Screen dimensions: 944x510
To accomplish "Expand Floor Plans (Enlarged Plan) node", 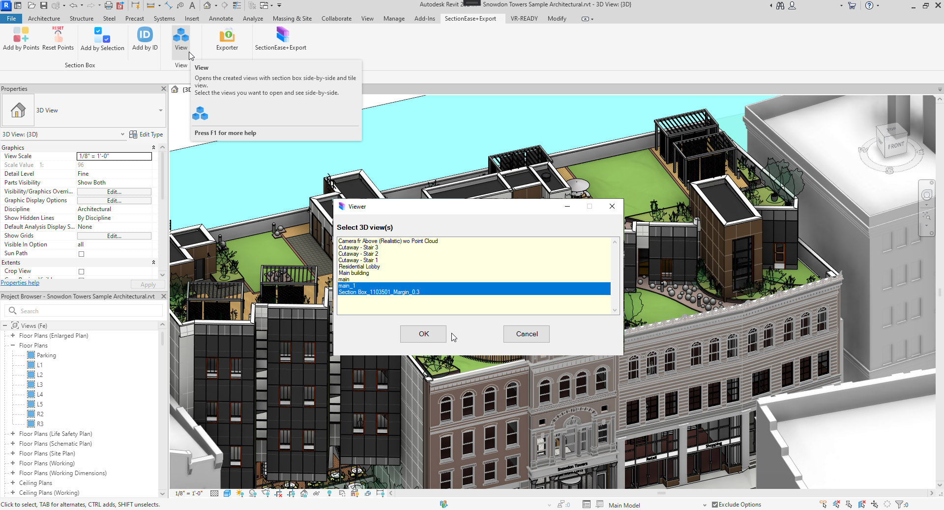I will (x=13, y=336).
